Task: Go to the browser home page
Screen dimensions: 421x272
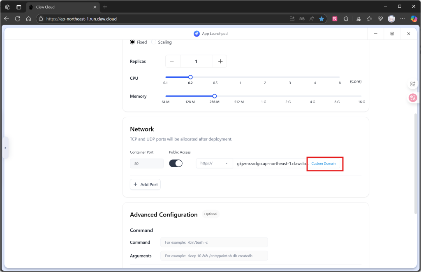Action: click(x=28, y=19)
